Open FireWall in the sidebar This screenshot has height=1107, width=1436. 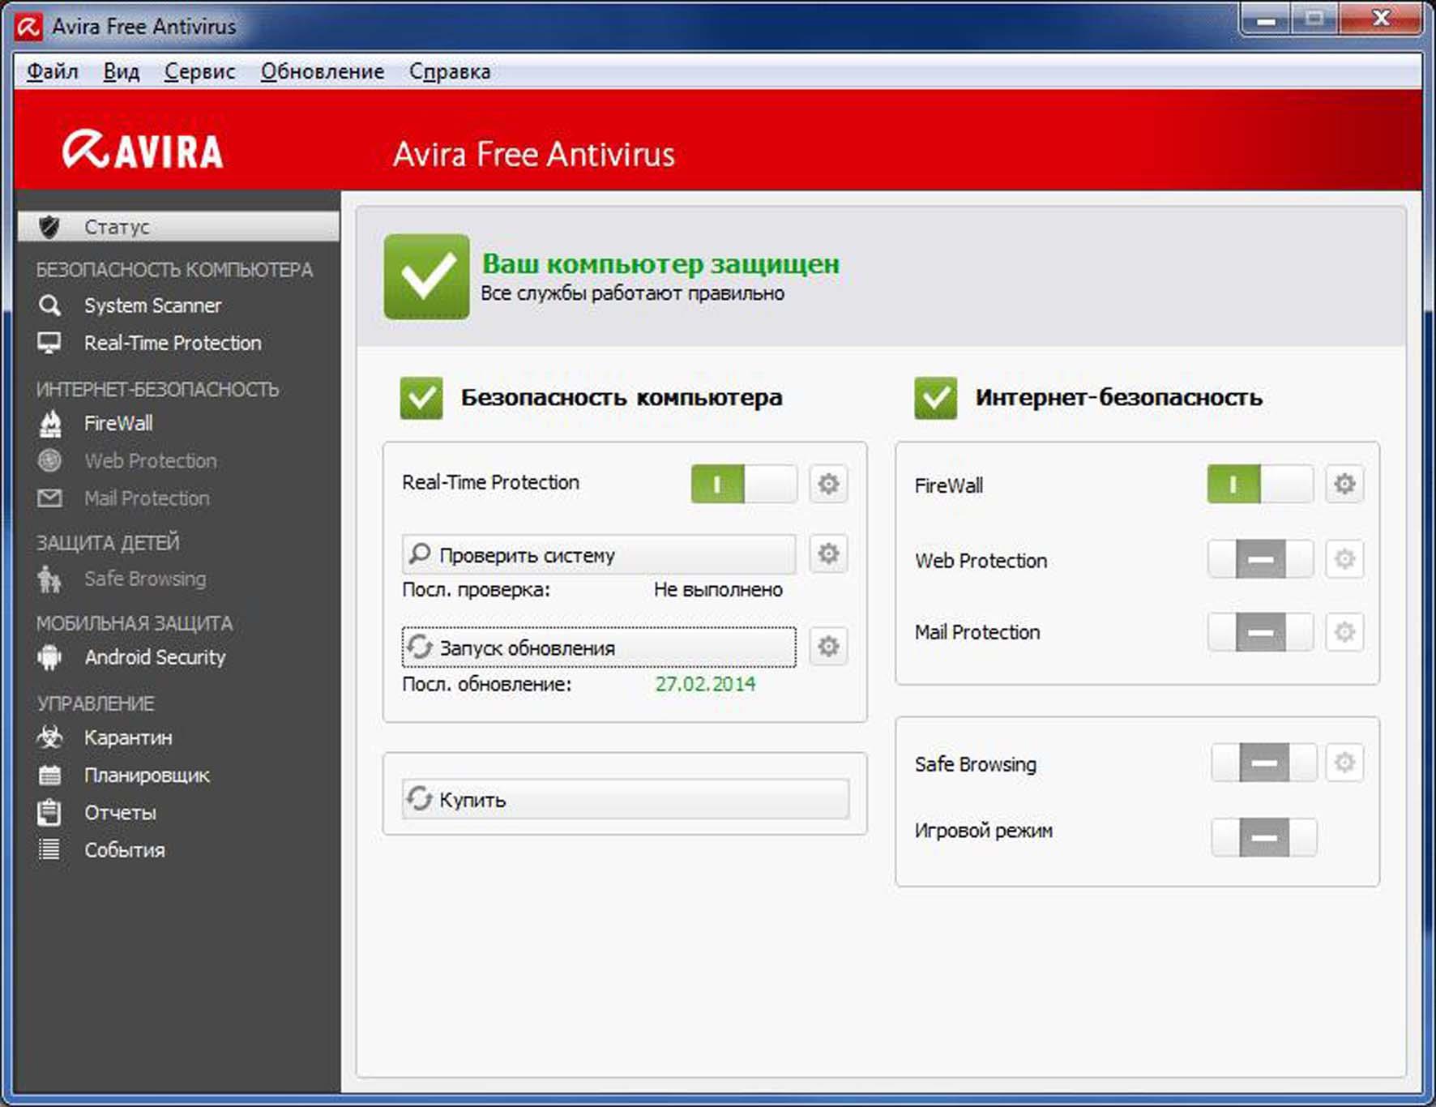click(118, 423)
